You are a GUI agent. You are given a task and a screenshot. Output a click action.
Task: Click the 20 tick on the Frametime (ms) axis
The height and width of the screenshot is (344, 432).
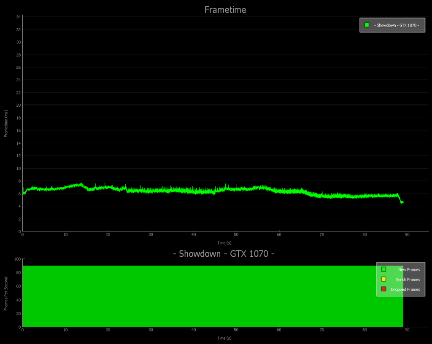point(19,105)
